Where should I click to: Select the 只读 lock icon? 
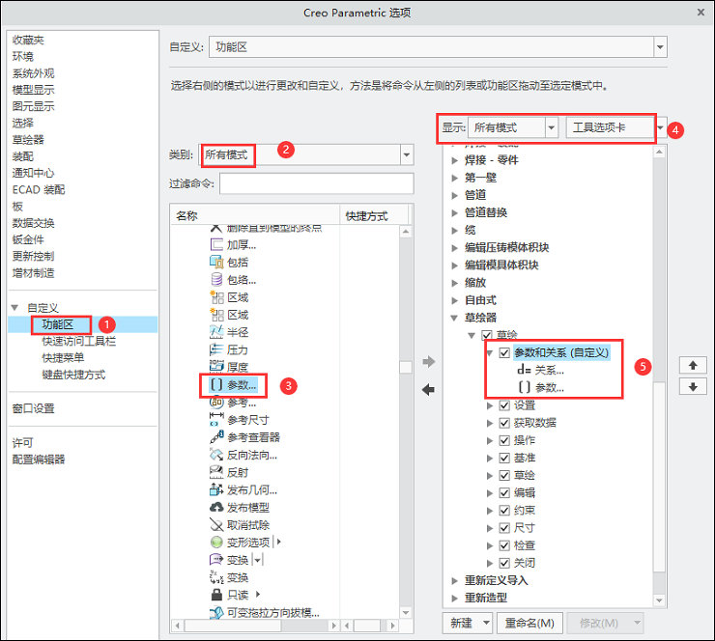pyautogui.click(x=216, y=595)
